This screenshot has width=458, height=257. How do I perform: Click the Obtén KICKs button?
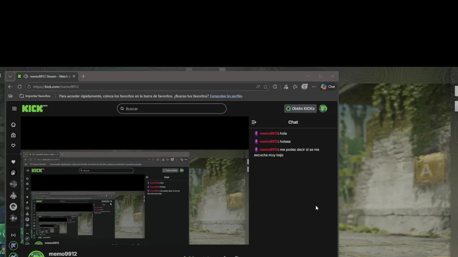click(x=301, y=109)
